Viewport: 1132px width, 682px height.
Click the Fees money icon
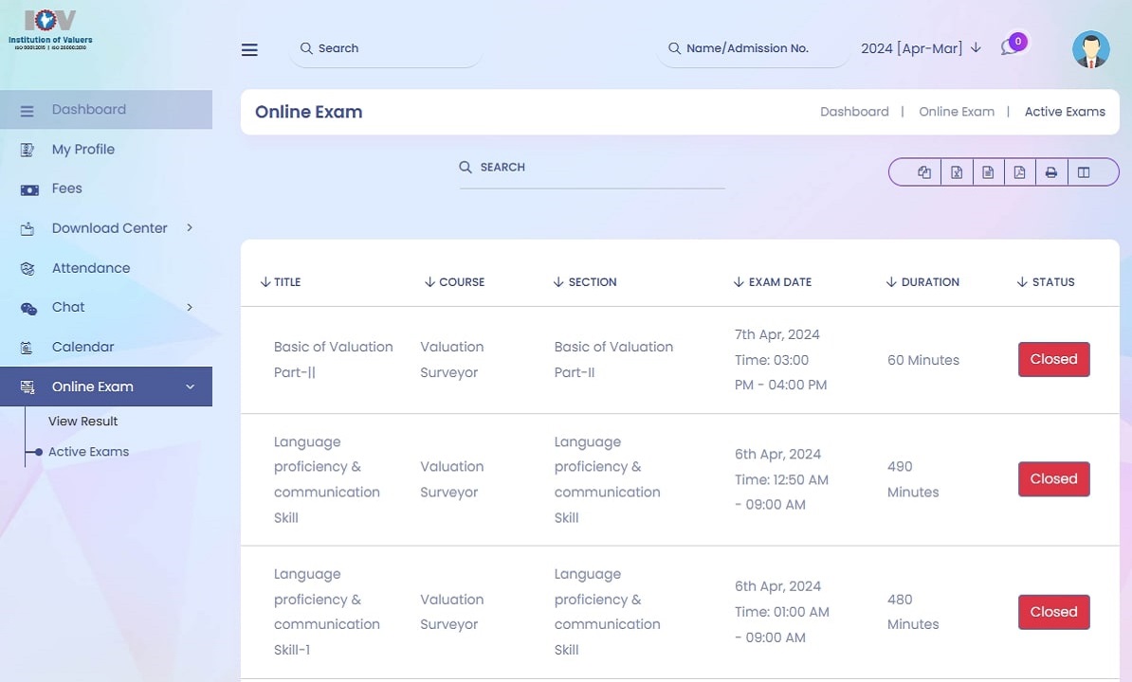[28, 190]
